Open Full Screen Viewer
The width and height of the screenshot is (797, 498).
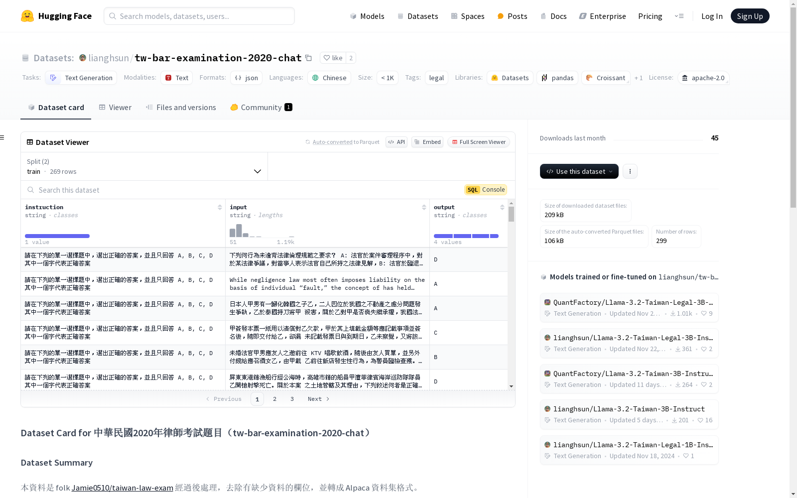click(x=479, y=142)
